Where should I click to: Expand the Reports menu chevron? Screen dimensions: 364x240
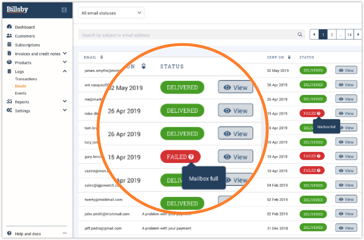pyautogui.click(x=65, y=101)
